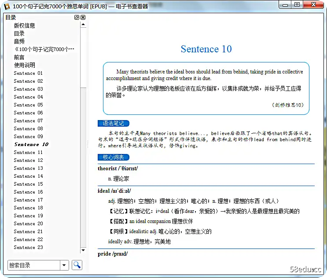Click the line 【搭配】an ideal companion
Screen dimensions: 327x278
click(151, 221)
